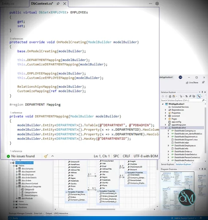
Task: Collapse the WebApplication1 project node
Action: point(163,104)
